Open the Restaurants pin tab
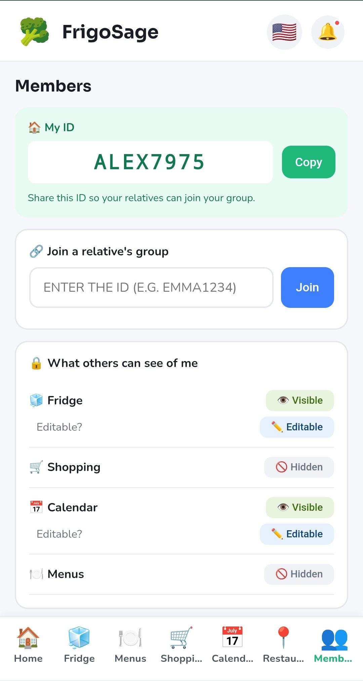 click(283, 645)
